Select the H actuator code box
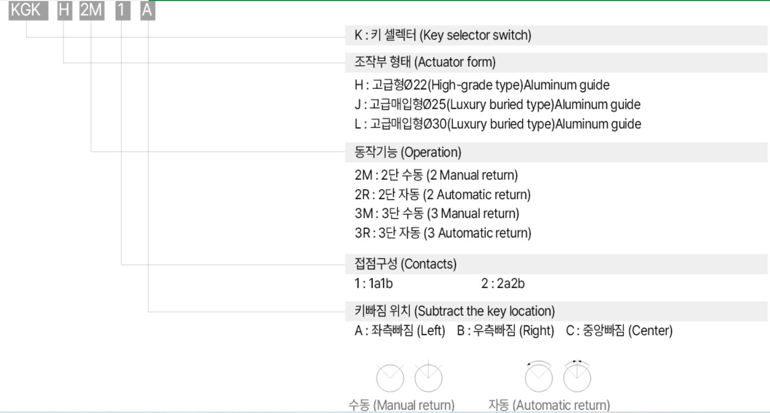The height and width of the screenshot is (413, 770). 64,11
